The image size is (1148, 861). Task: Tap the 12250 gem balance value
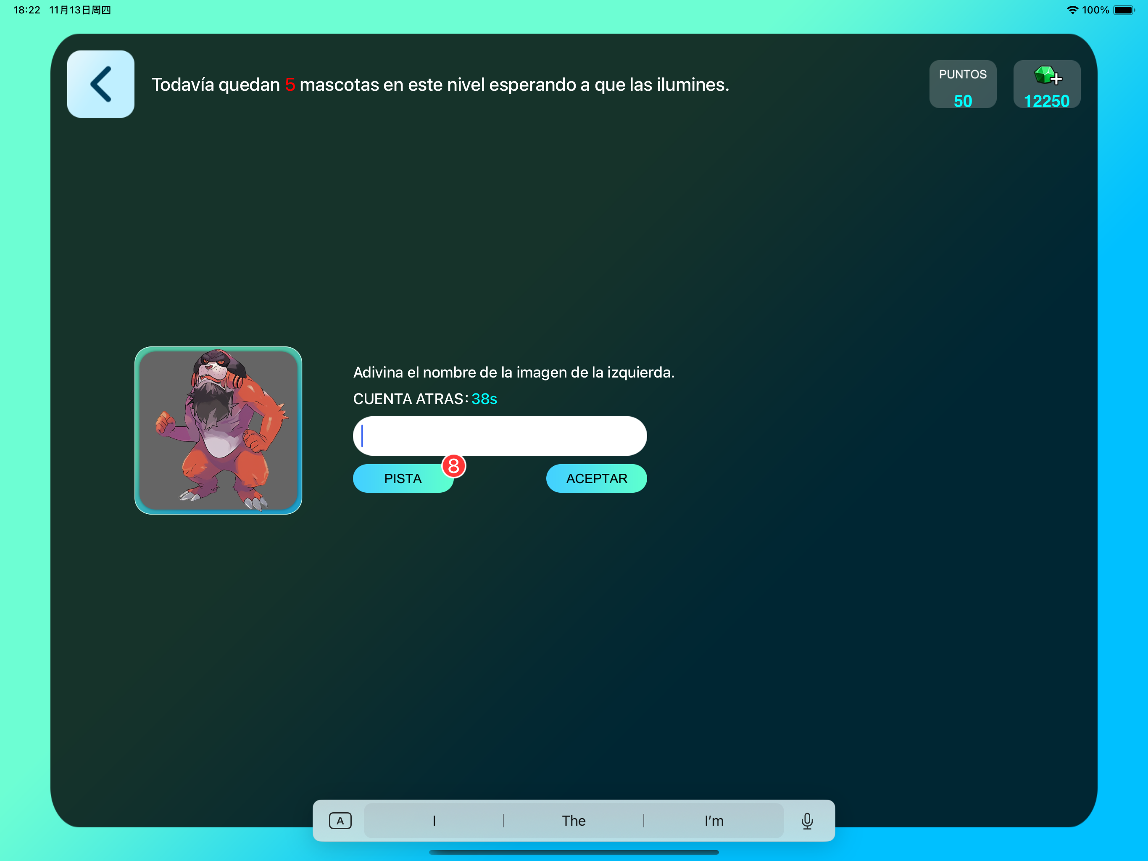click(1047, 101)
